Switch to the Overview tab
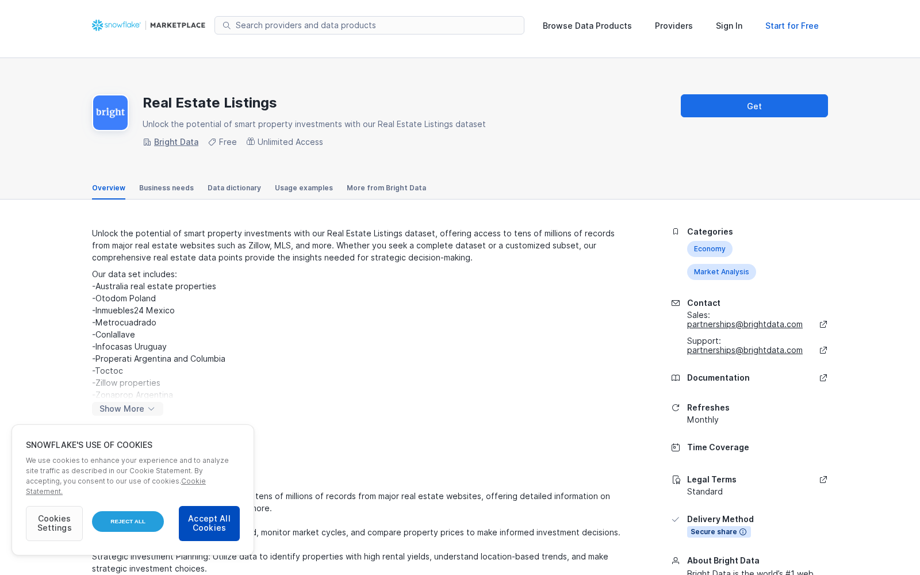 coord(109,188)
